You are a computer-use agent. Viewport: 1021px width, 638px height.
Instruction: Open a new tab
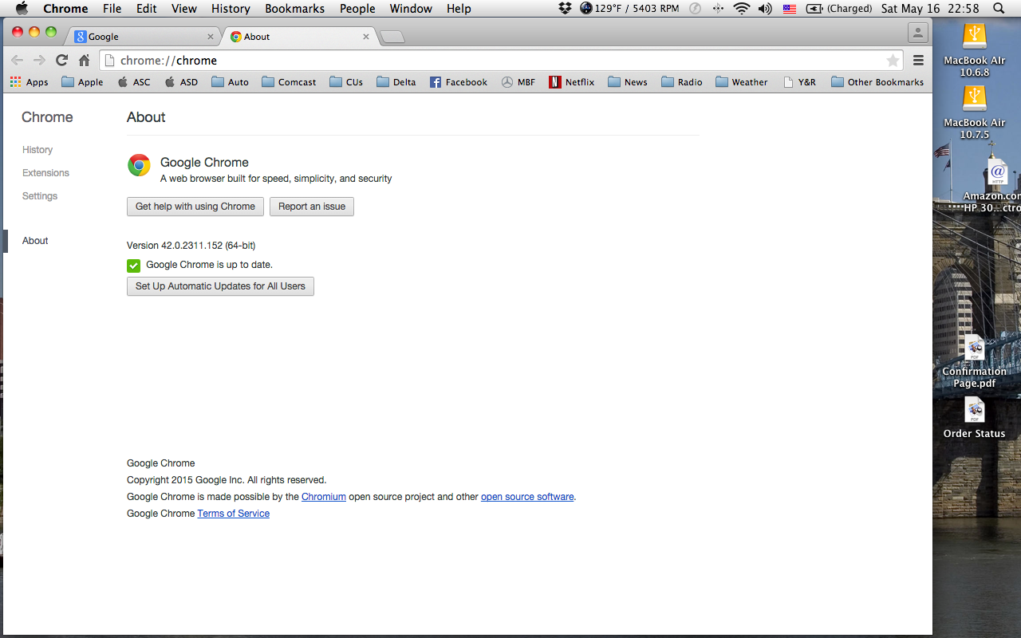[x=392, y=37]
